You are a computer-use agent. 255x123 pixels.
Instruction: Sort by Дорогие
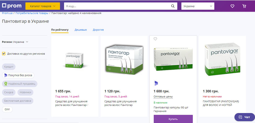click(98, 30)
